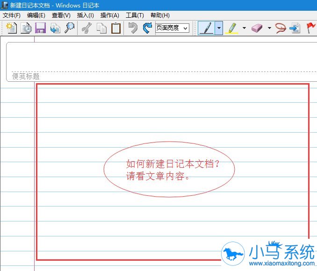Click the blue Redo arrow icon
Image resolution: width=317 pixels, height=271 pixels.
[147, 28]
